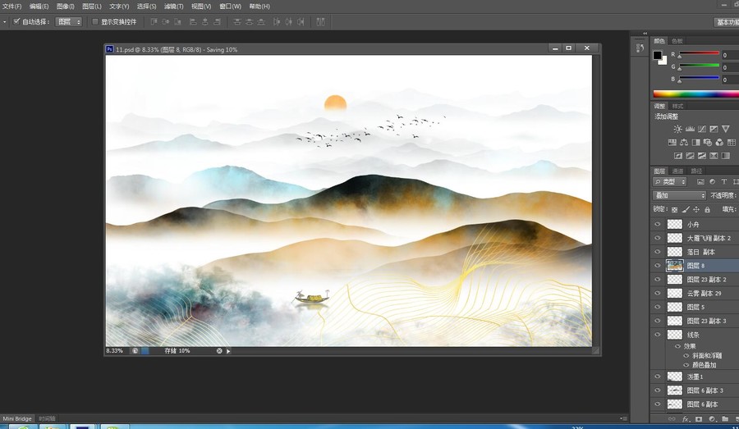Image resolution: width=739 pixels, height=429 pixels.
Task: Switch to the 样式 tab
Action: tap(677, 106)
